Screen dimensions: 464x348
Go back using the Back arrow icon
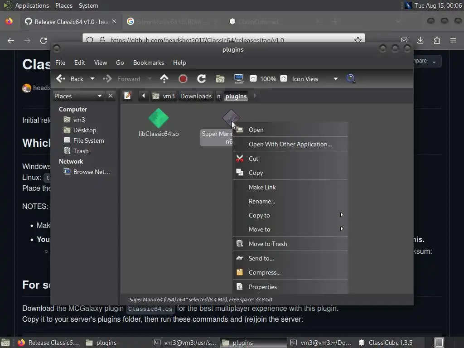61,79
